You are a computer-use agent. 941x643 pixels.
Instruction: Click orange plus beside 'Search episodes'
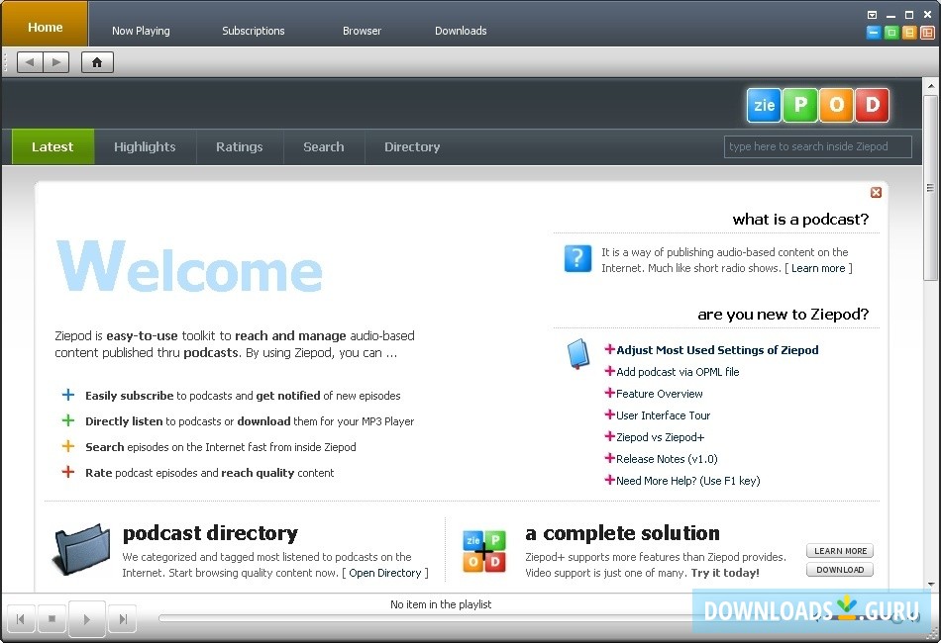(68, 446)
